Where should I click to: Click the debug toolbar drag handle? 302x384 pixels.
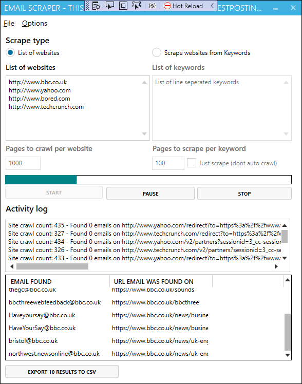(x=88, y=6)
